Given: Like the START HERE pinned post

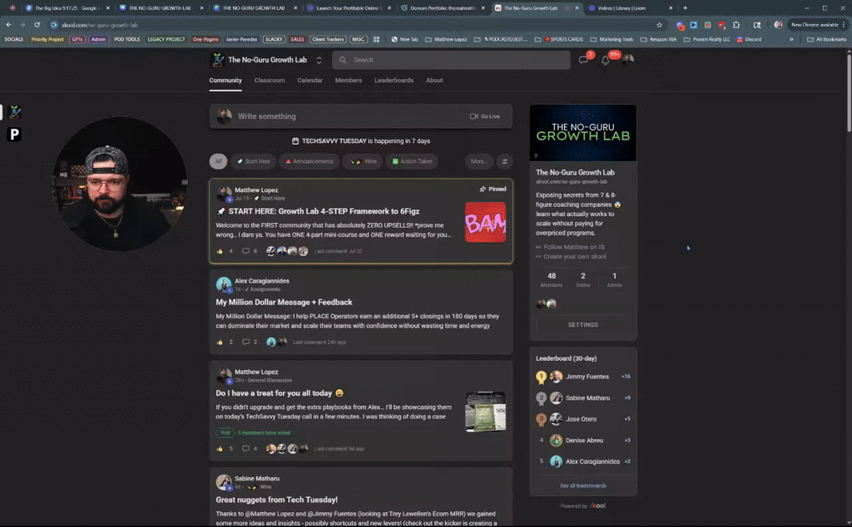Looking at the screenshot, I should pos(220,251).
